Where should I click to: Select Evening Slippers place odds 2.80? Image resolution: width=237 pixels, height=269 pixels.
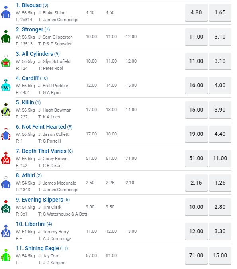[220, 207]
